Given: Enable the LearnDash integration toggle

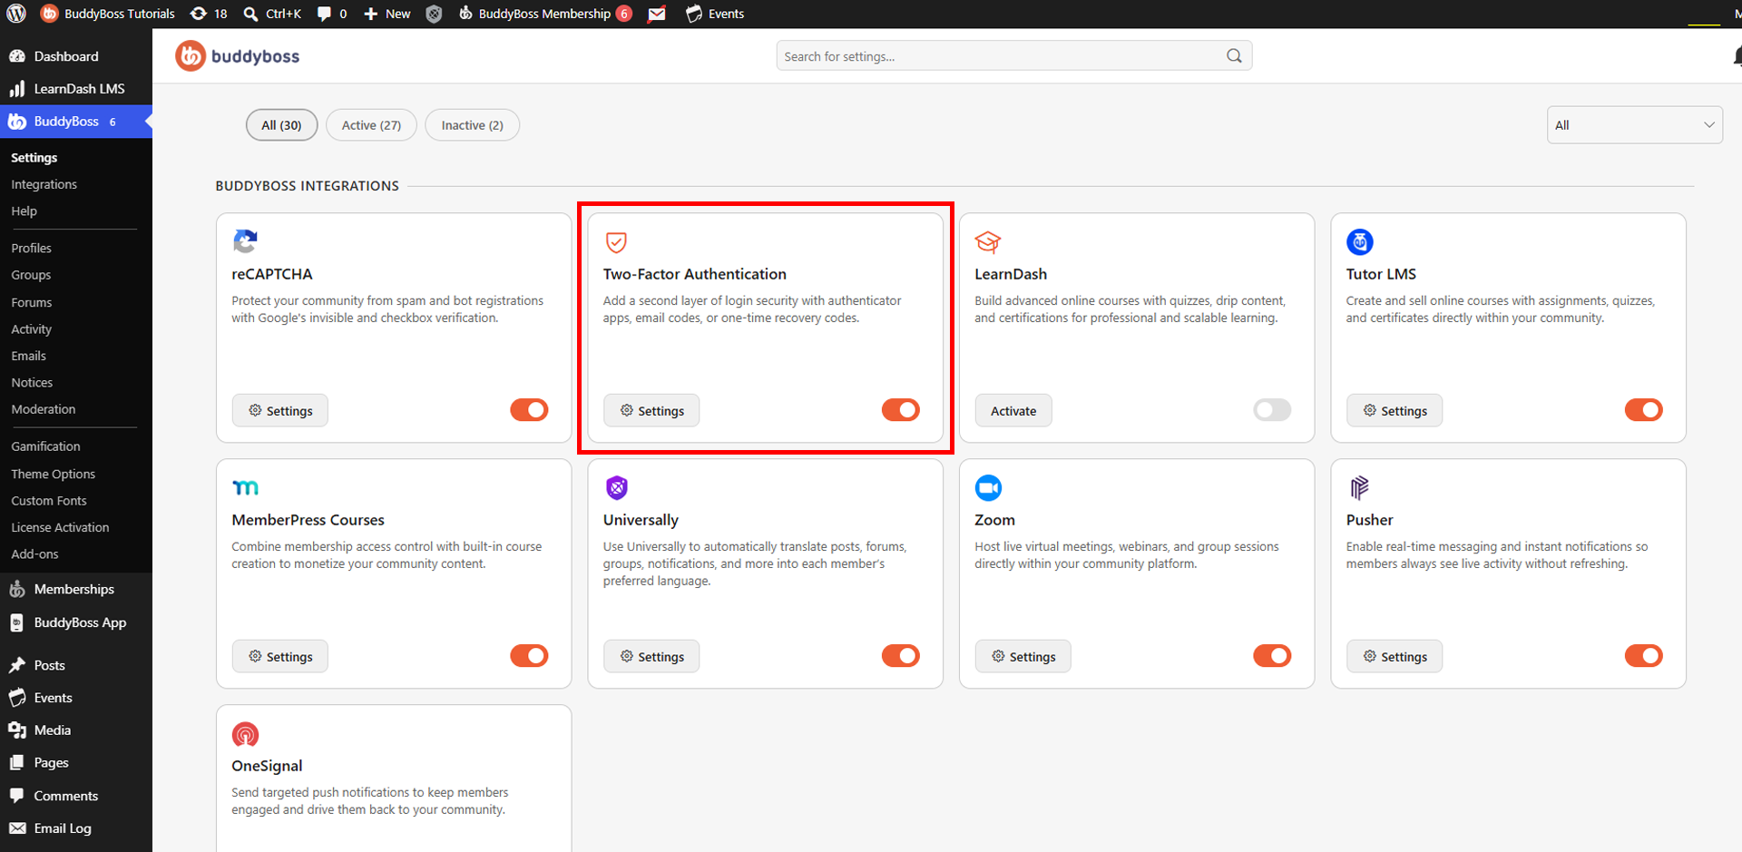Looking at the screenshot, I should [1271, 410].
